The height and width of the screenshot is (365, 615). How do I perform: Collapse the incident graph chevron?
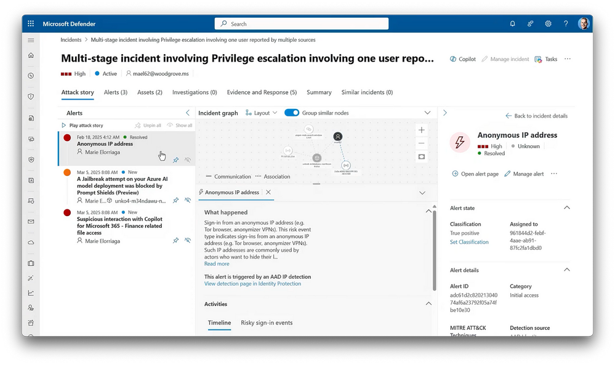427,113
